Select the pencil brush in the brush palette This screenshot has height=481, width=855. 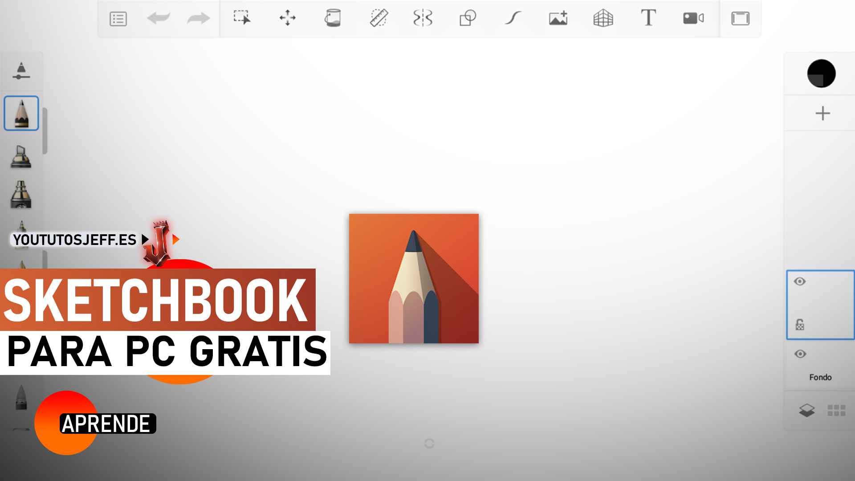tap(21, 114)
